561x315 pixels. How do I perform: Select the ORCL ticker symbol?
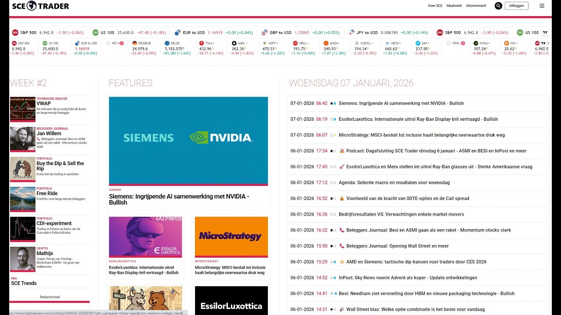pyautogui.click(x=303, y=48)
